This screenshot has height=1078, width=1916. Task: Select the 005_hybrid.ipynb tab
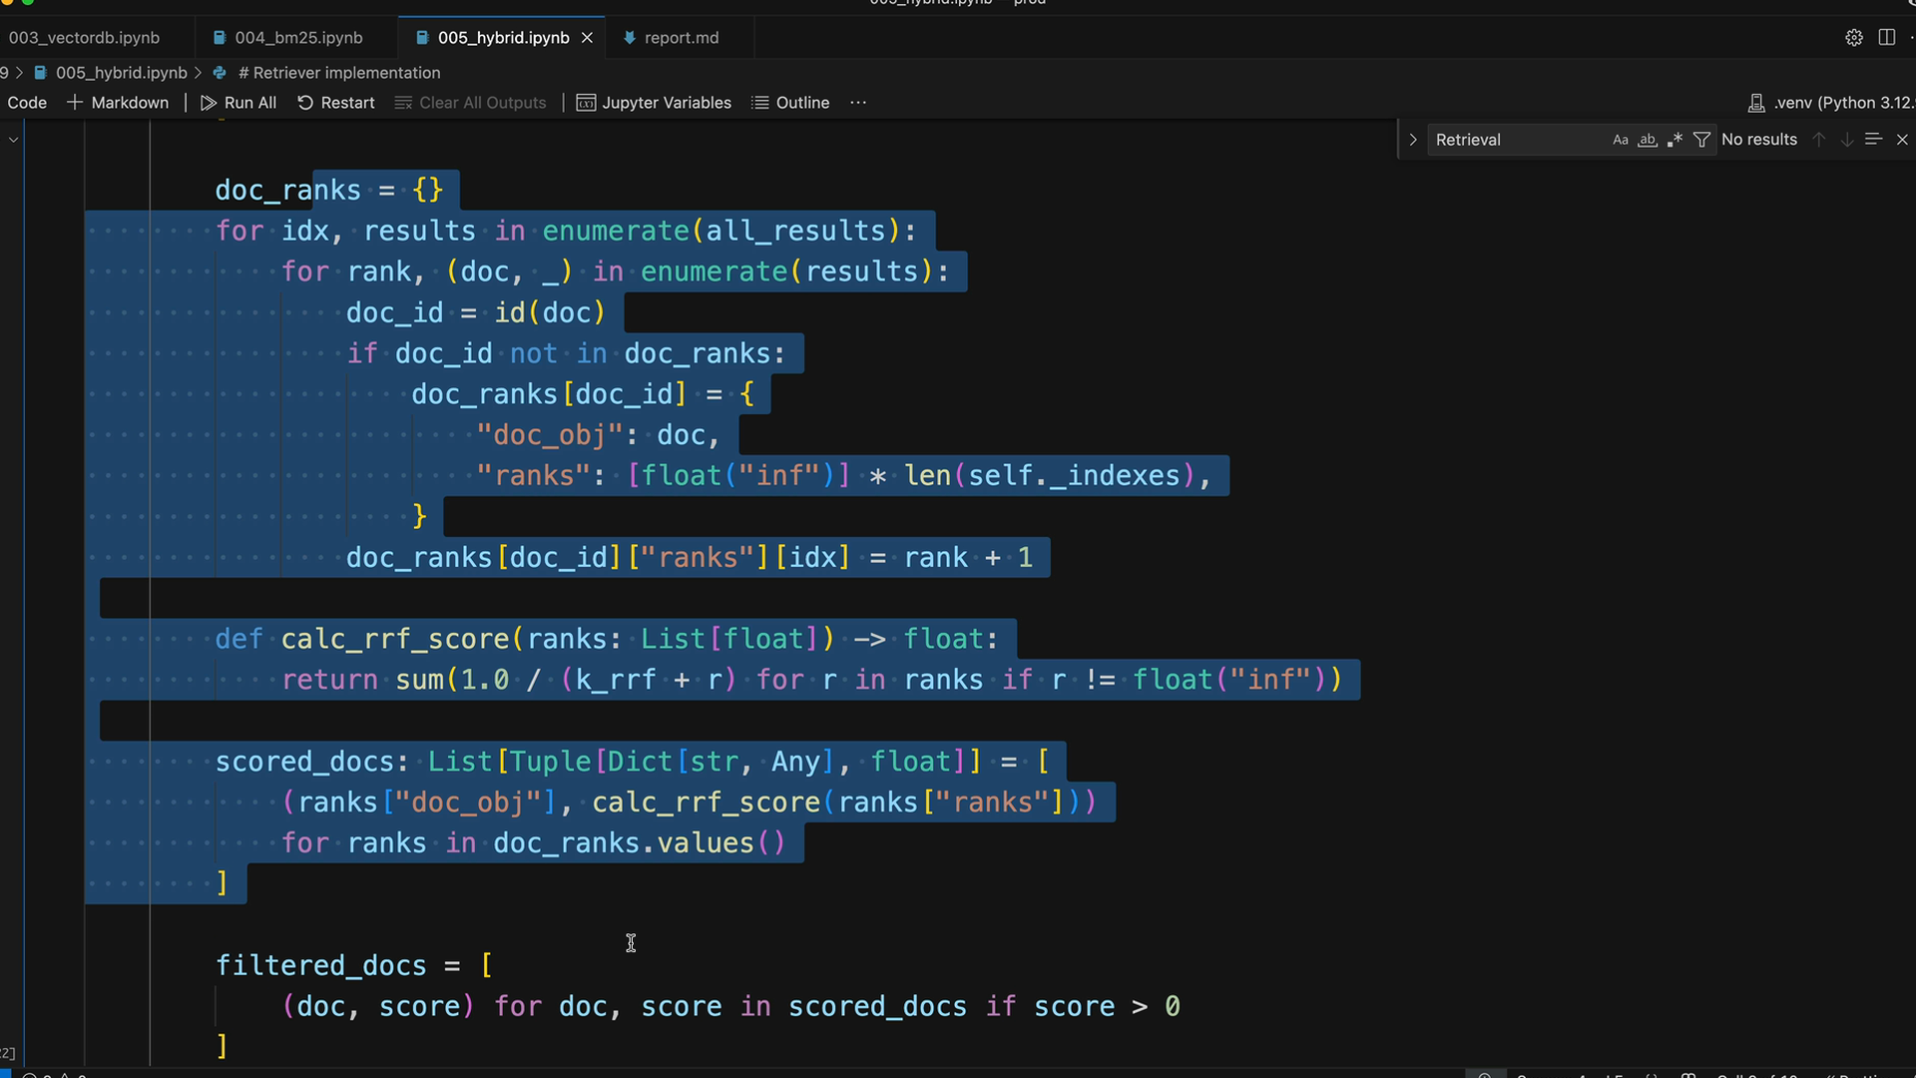click(x=503, y=38)
